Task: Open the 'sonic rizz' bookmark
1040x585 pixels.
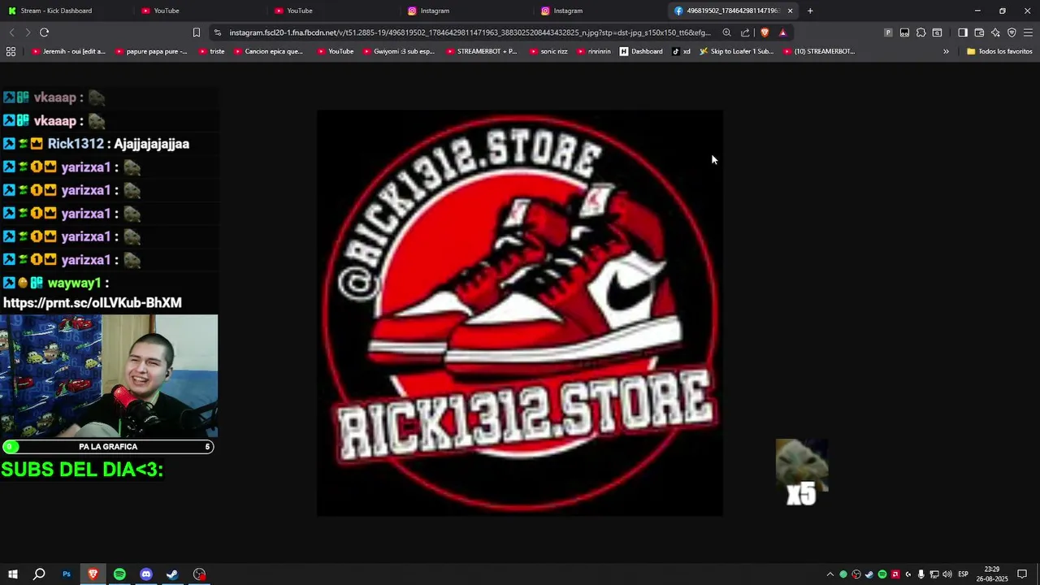Action: click(548, 51)
